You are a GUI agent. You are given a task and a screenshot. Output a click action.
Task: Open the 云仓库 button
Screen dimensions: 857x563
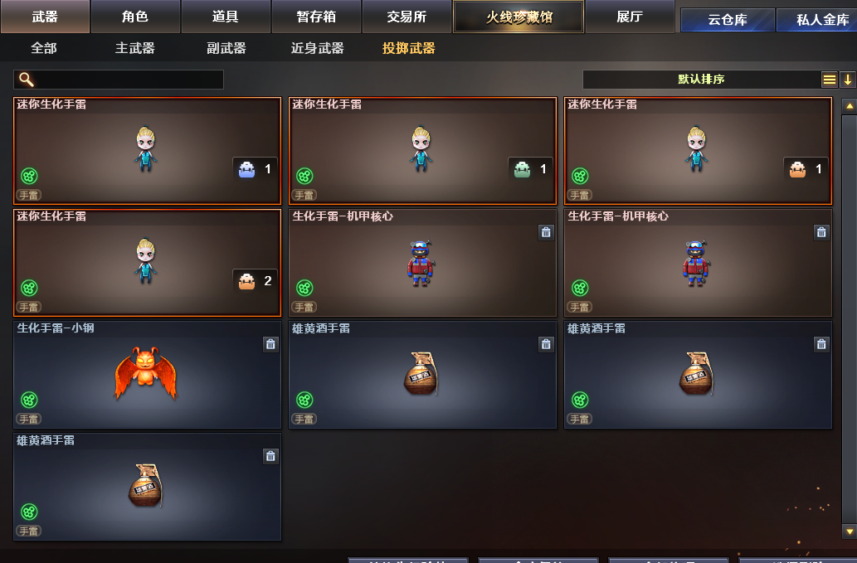pos(728,20)
